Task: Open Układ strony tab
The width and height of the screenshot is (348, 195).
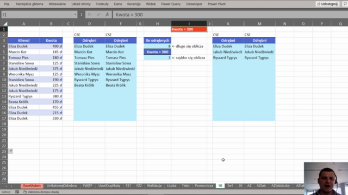Action: tap(81, 4)
